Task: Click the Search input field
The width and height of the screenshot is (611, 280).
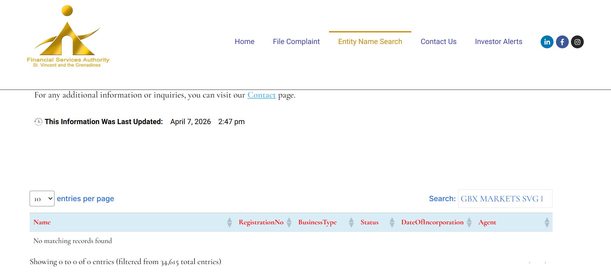Action: pyautogui.click(x=505, y=199)
